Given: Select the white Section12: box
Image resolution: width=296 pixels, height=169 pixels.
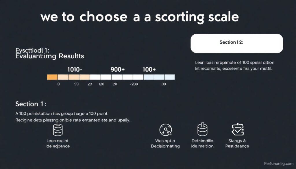Looking at the screenshot, I should [237, 43].
